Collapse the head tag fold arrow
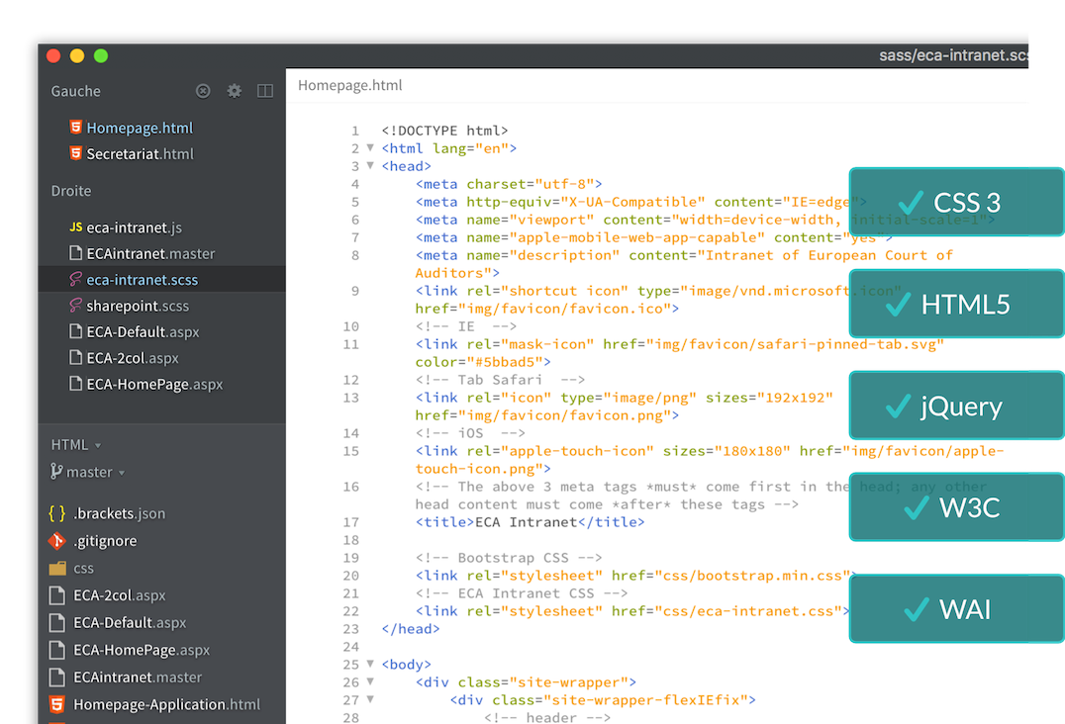This screenshot has height=724, width=1065. point(370,166)
